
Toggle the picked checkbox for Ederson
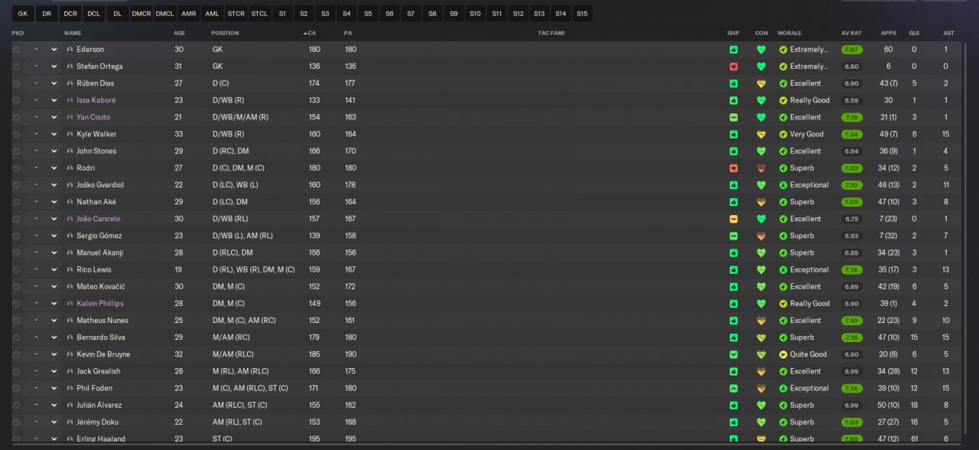(16, 50)
